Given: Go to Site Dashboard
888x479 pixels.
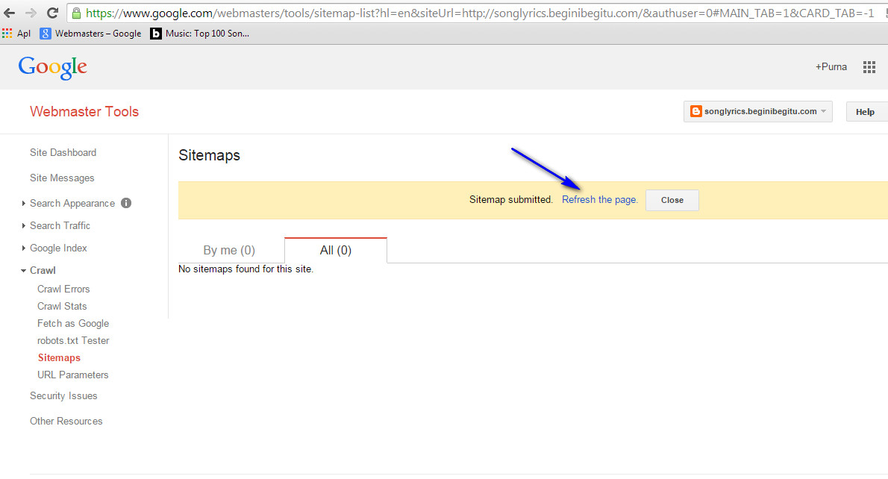Looking at the screenshot, I should (x=63, y=152).
